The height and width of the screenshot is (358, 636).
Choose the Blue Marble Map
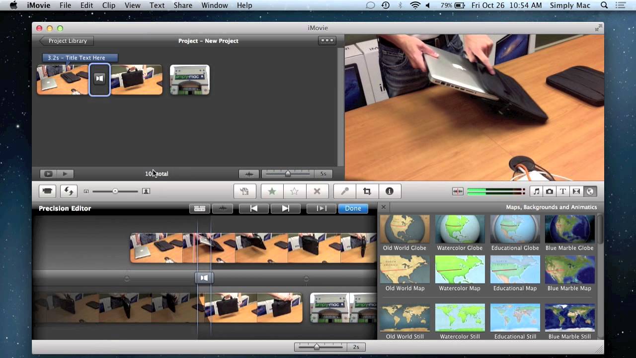click(x=569, y=269)
